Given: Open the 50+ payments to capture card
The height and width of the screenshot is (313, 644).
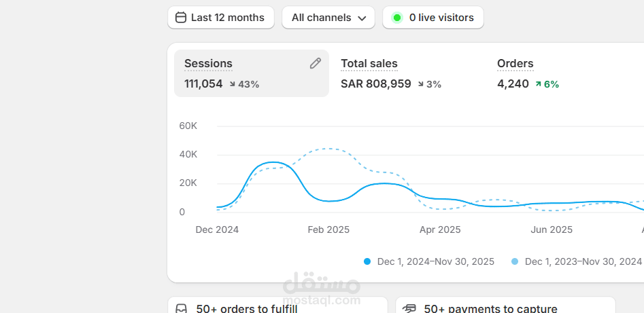Looking at the screenshot, I should 505,305.
